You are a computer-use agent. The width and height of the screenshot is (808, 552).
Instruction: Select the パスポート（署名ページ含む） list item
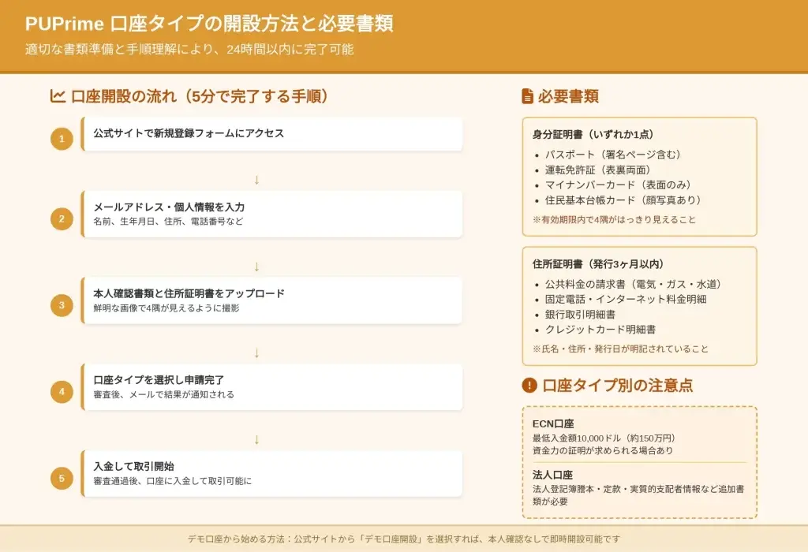click(x=612, y=155)
